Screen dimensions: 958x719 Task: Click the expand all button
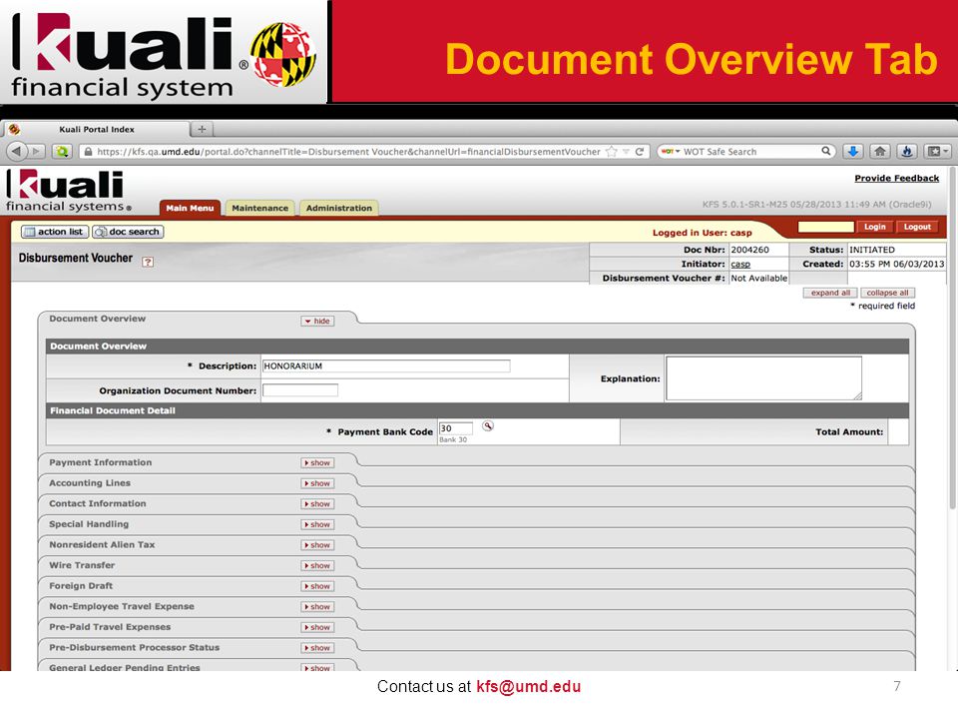point(830,293)
